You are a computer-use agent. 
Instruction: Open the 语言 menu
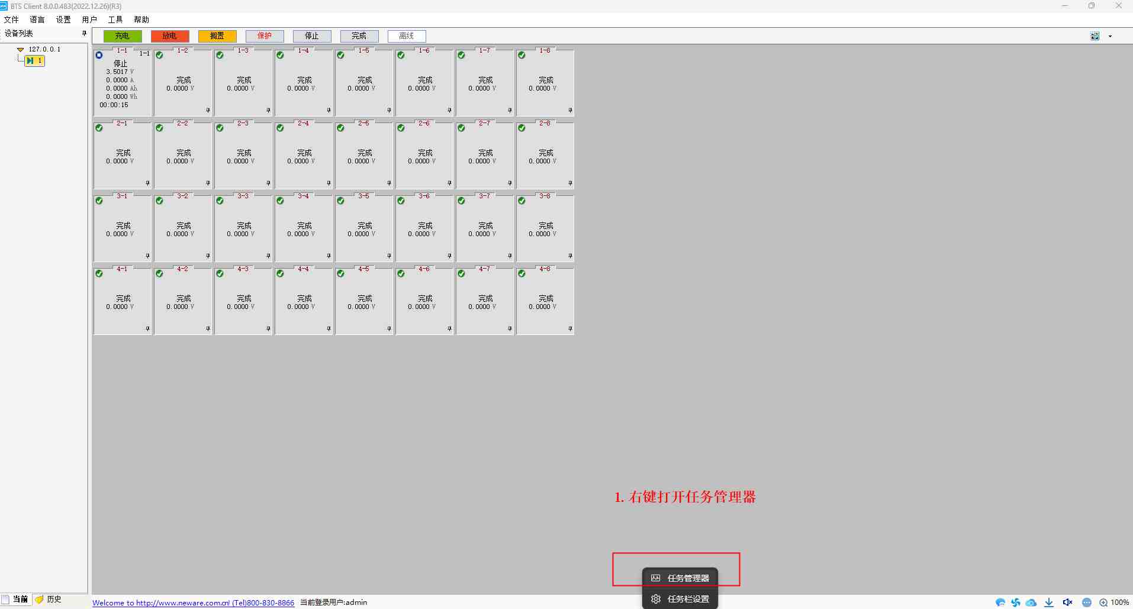[37, 20]
